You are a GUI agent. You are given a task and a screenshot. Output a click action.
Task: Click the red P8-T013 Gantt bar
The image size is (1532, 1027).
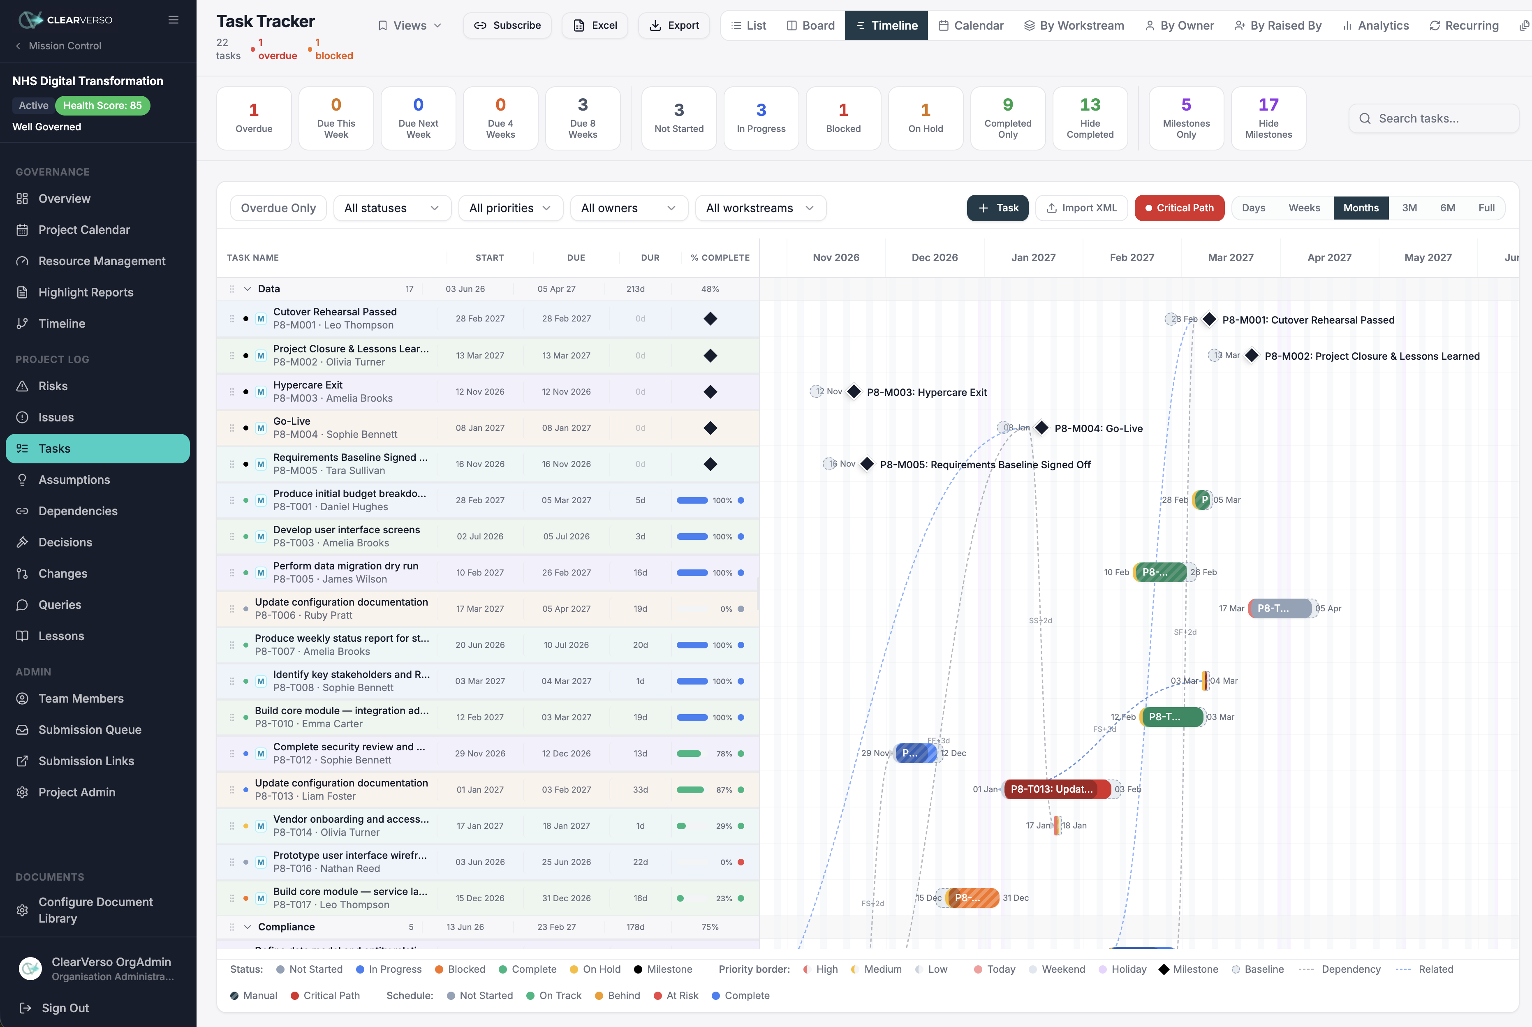1056,789
